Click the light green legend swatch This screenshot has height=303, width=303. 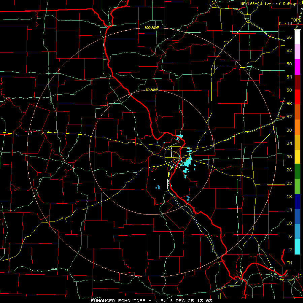click(297, 187)
